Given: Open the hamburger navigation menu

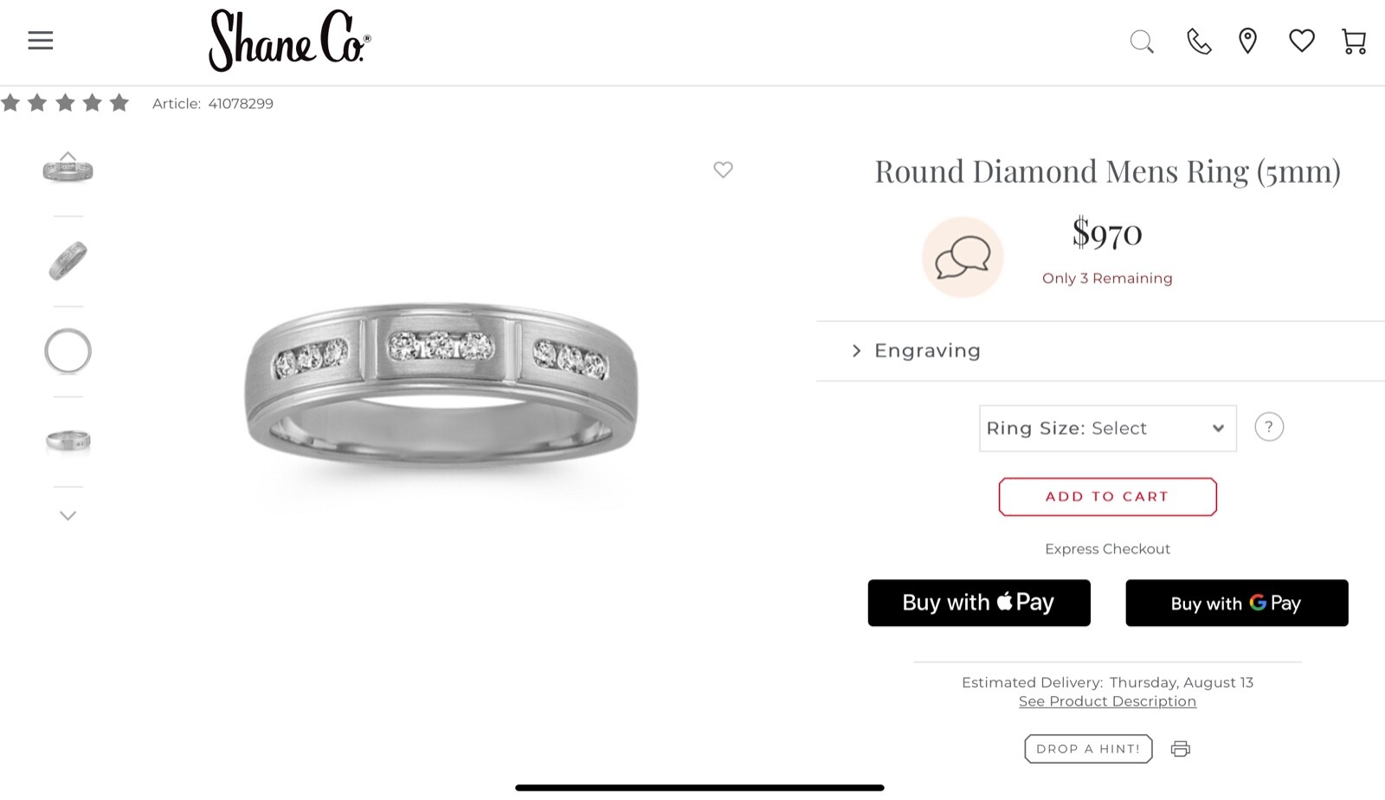Looking at the screenshot, I should pyautogui.click(x=41, y=41).
